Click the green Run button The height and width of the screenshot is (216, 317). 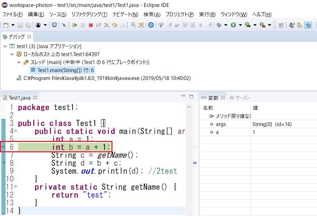(233, 25)
